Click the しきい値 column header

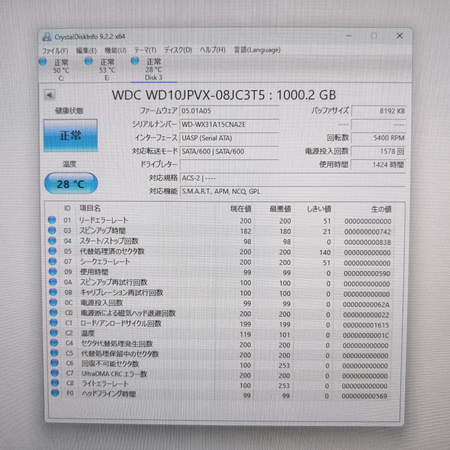coord(319,209)
